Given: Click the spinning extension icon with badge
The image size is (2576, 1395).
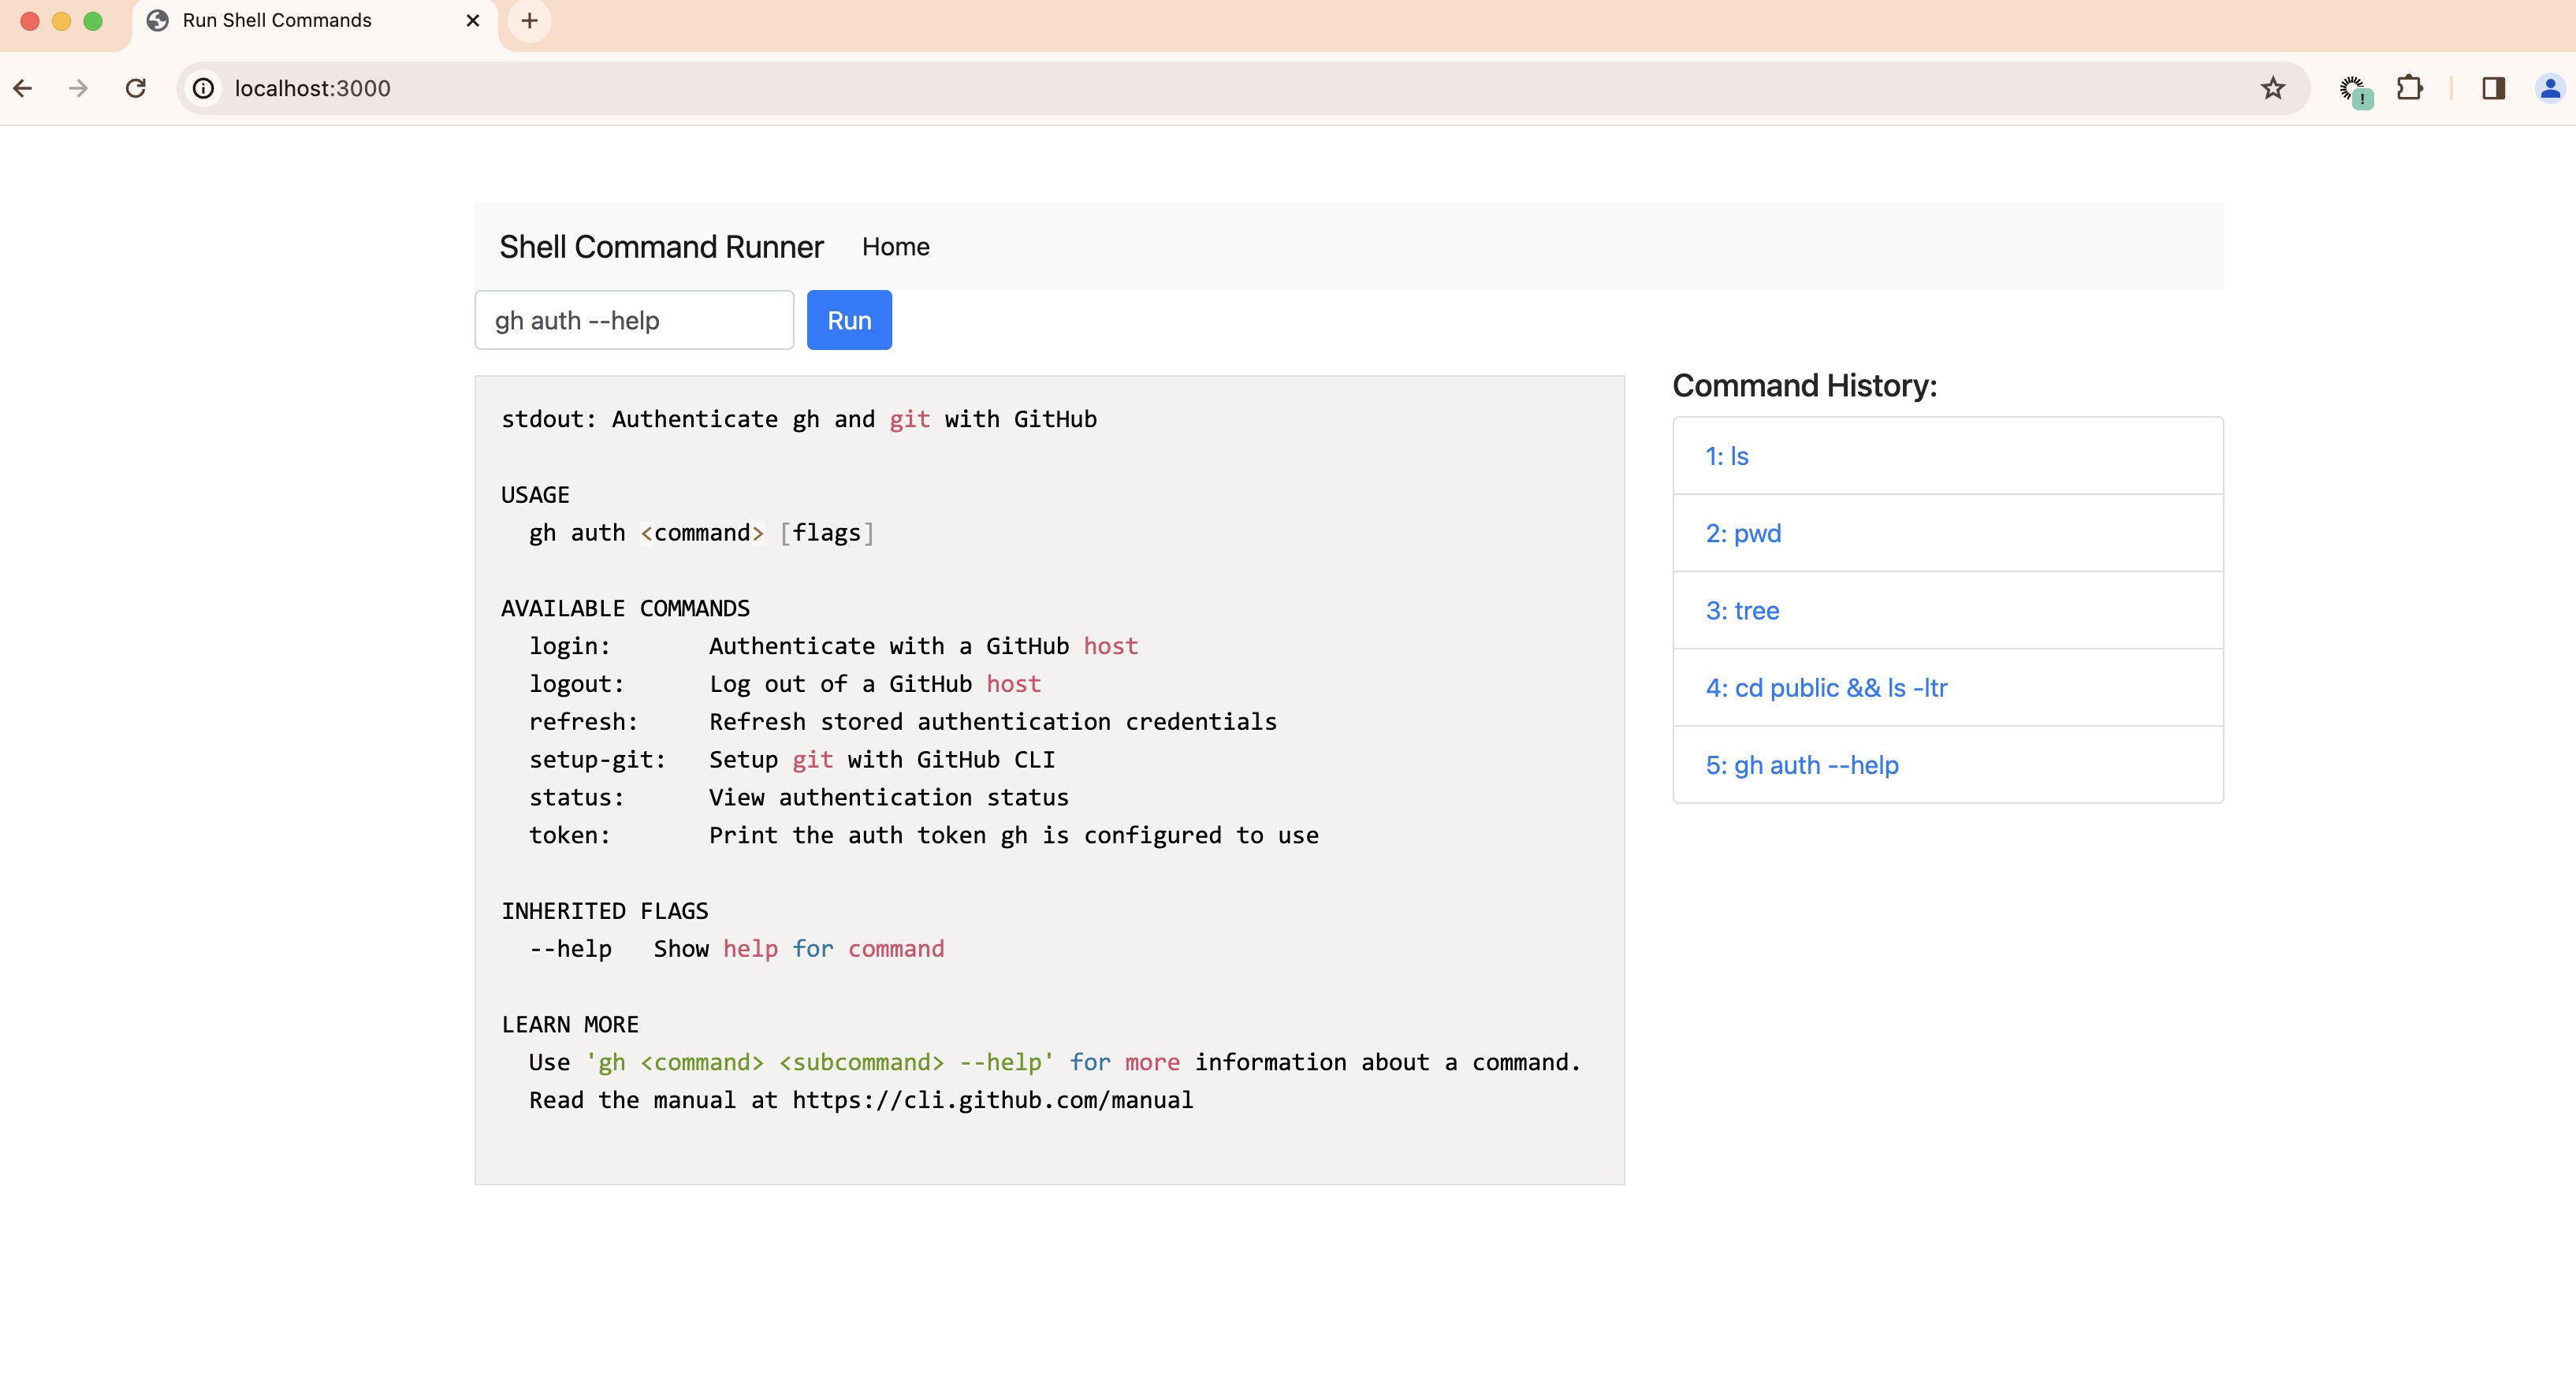Looking at the screenshot, I should point(2353,90).
